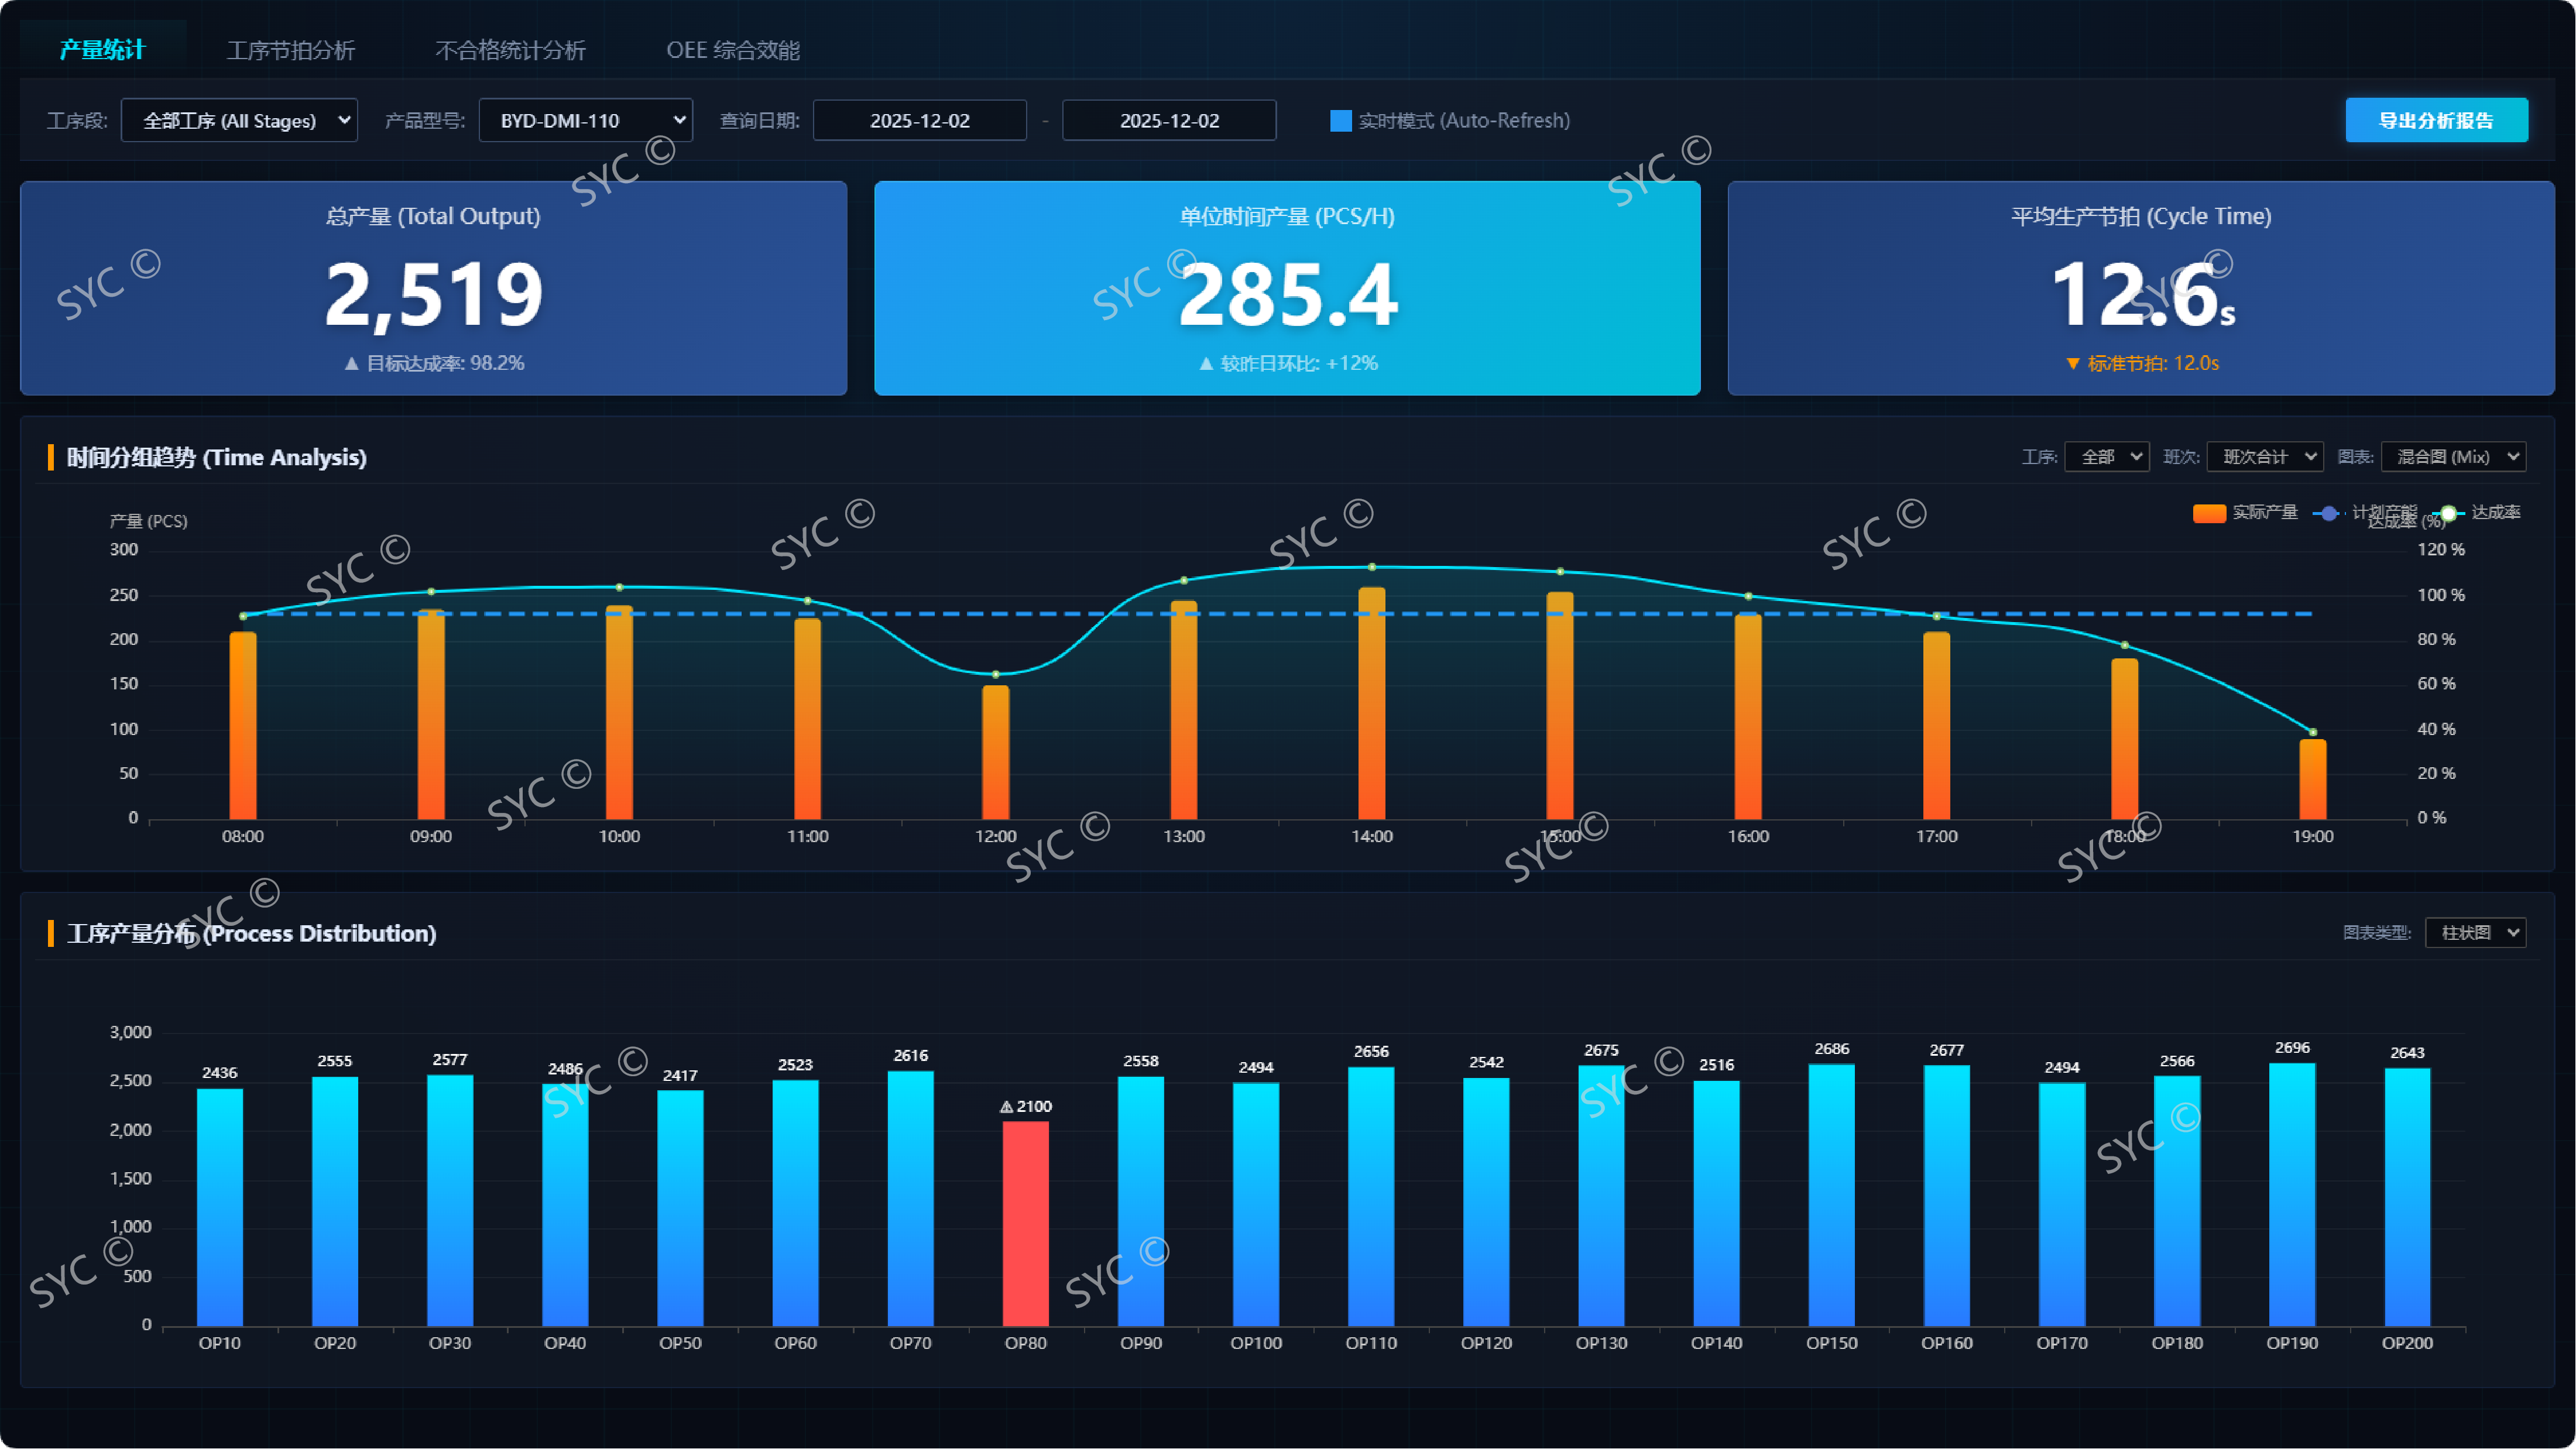Open the 混合图 (Mix) chart dropdown
This screenshot has width=2576, height=1449.
pos(2453,457)
